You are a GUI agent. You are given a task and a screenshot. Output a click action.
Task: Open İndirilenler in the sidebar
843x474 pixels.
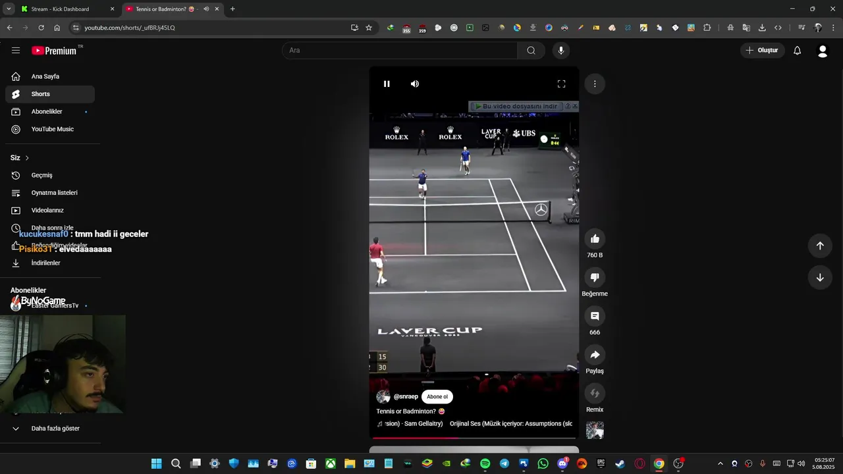(x=50, y=263)
